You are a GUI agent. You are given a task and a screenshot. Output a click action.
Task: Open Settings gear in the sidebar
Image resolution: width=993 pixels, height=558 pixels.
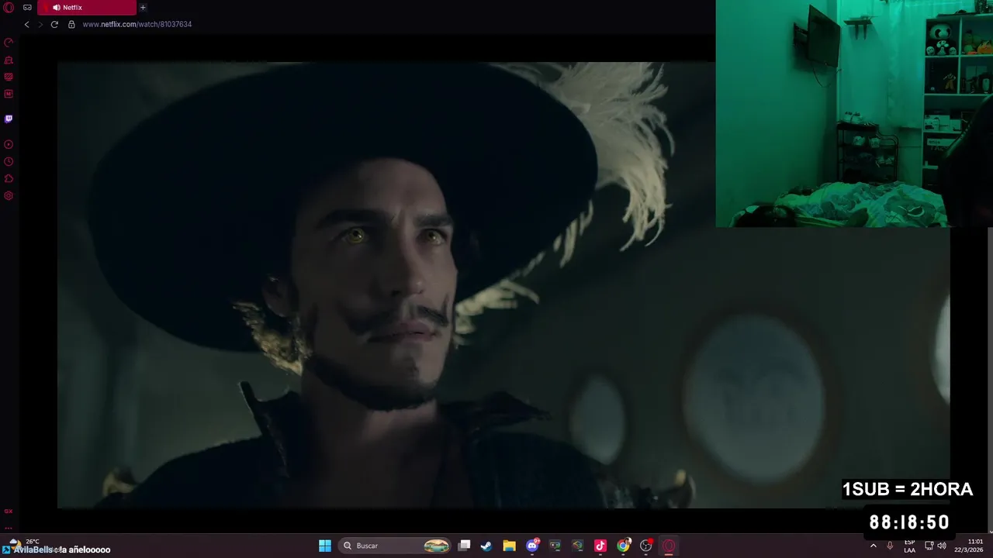click(9, 195)
